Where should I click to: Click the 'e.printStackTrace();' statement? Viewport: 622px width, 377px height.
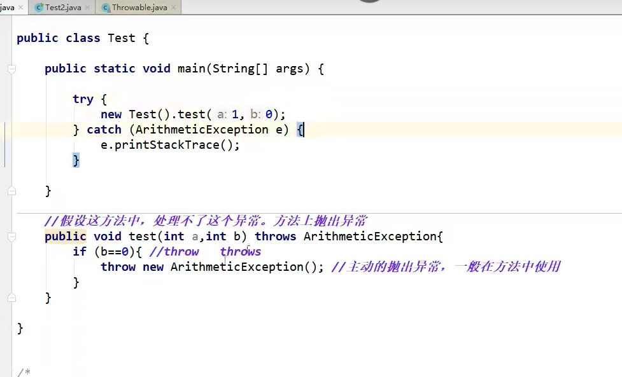click(170, 145)
